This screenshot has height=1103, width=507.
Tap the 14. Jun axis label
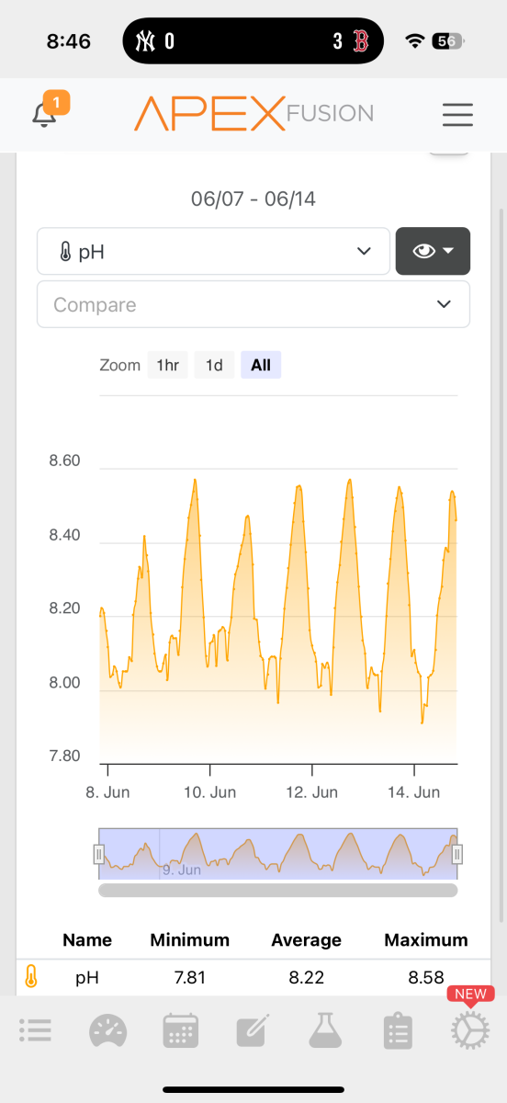(414, 791)
